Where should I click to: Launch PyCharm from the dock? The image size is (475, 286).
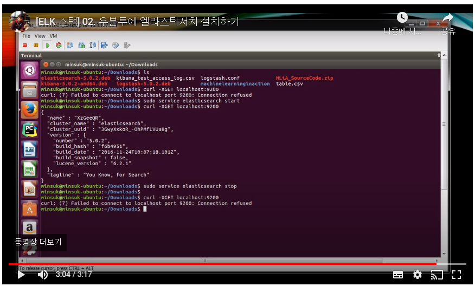(x=29, y=129)
